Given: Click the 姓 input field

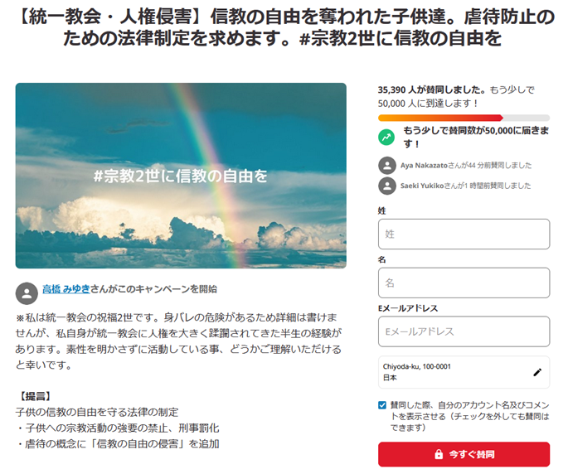Looking at the screenshot, I should pyautogui.click(x=464, y=234).
